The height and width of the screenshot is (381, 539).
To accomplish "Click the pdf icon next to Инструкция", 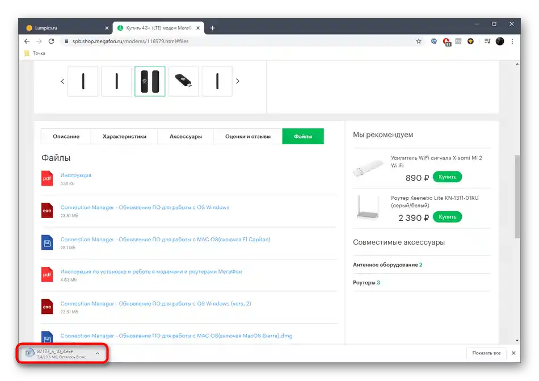I will 47,178.
